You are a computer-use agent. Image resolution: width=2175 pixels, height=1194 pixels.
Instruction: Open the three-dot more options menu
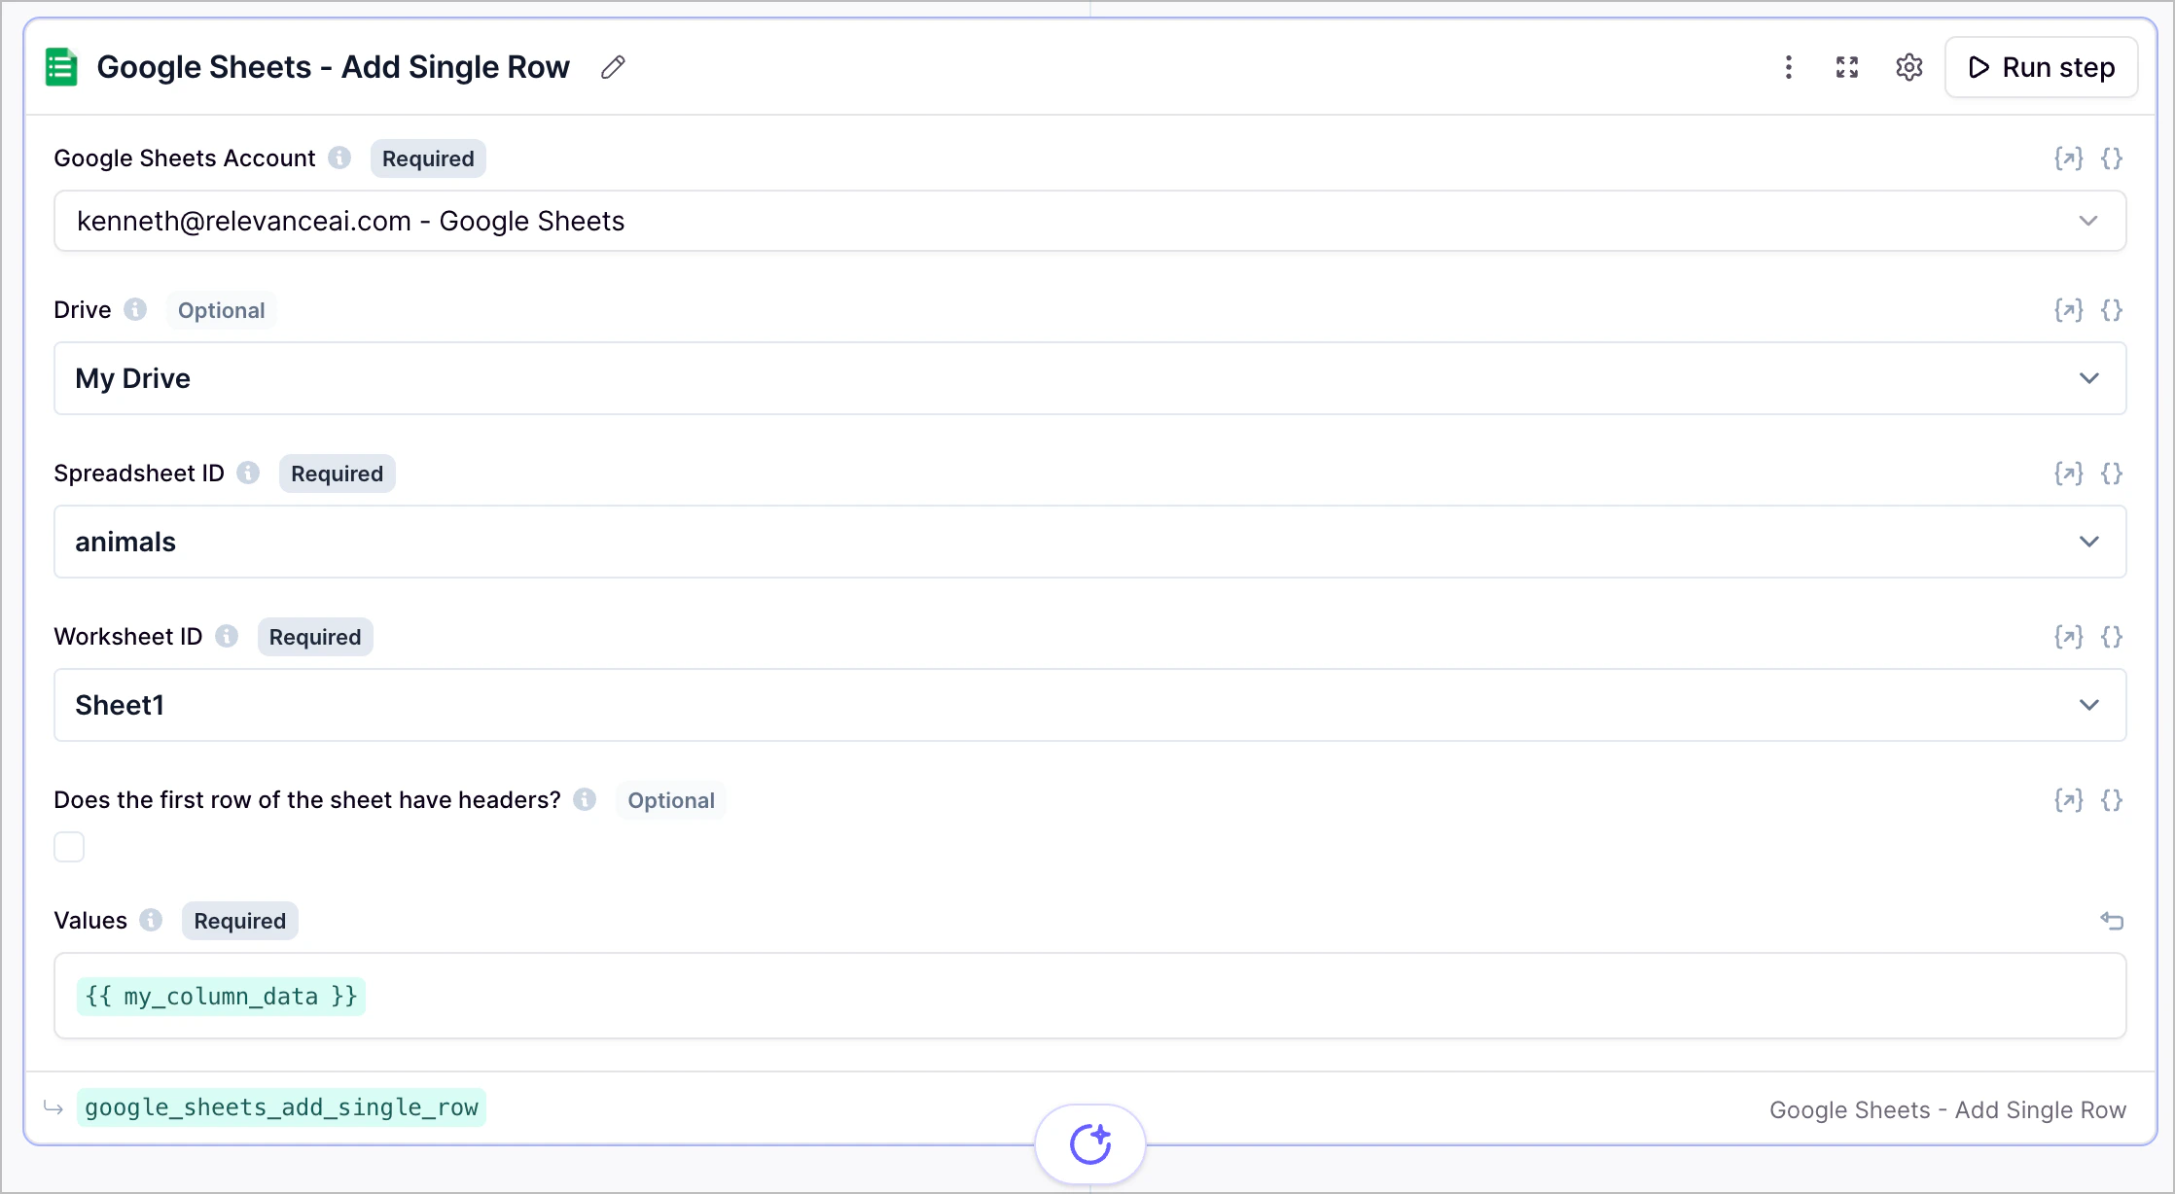click(1788, 67)
